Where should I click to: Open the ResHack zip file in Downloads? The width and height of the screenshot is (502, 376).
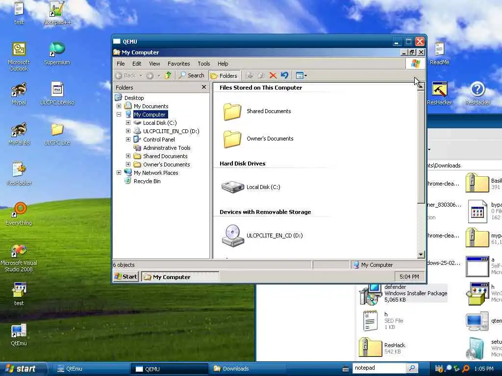click(x=382, y=348)
